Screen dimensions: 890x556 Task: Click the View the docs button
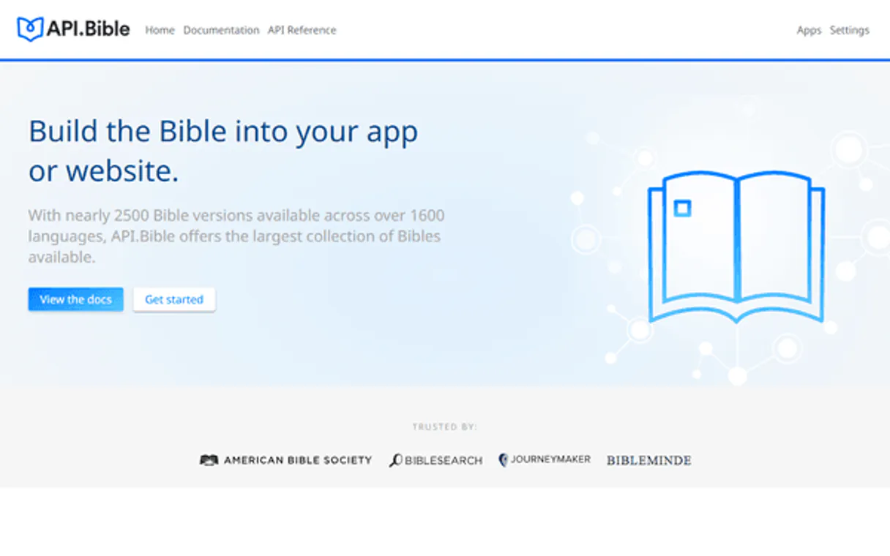point(75,299)
